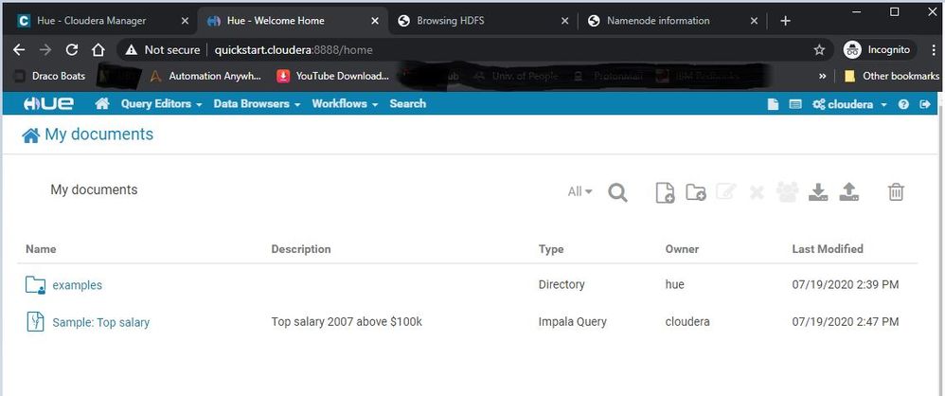Open the All document type filter dropdown

[579, 191]
